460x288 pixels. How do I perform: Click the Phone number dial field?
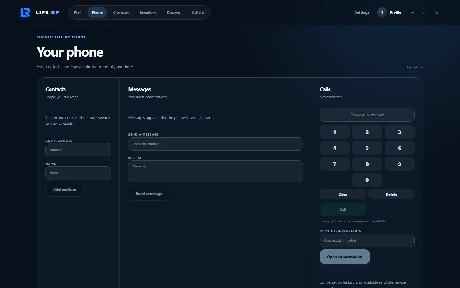pos(367,115)
